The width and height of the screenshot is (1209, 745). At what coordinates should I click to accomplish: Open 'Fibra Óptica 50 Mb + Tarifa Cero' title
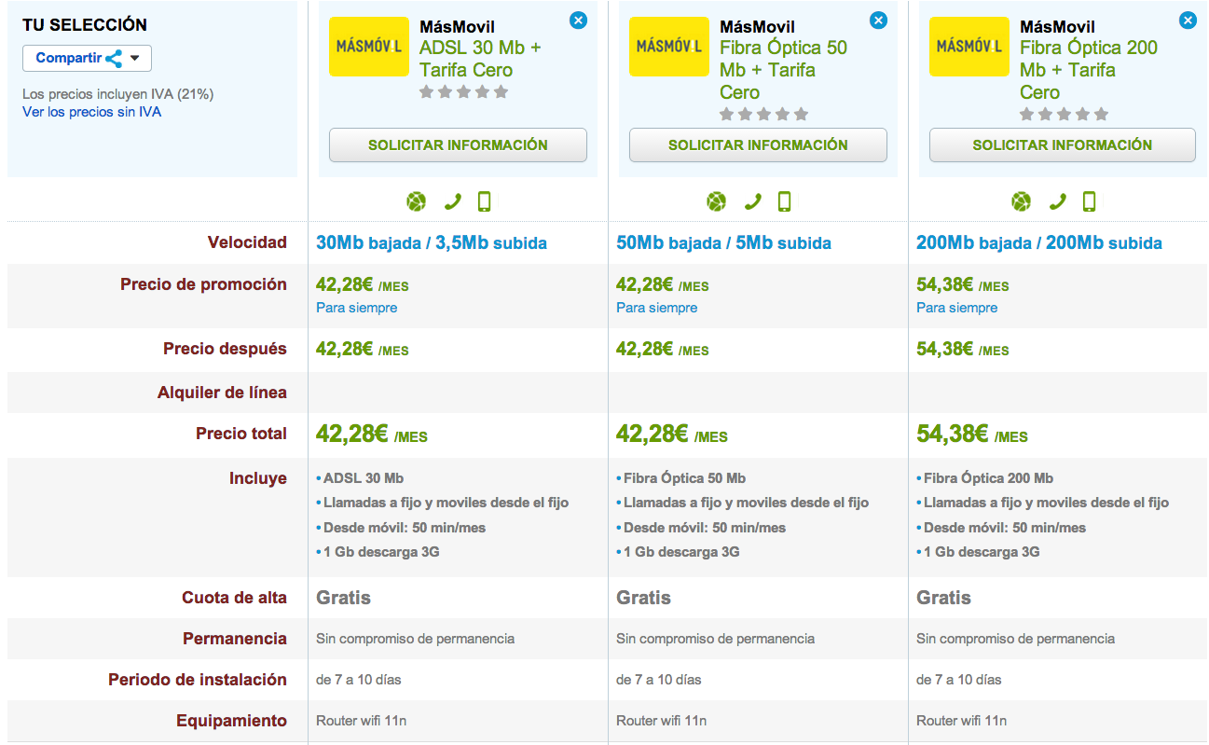pos(783,69)
